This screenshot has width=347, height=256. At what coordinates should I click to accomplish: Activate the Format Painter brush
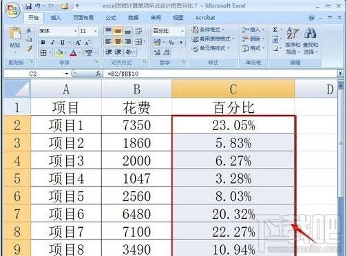[29, 48]
